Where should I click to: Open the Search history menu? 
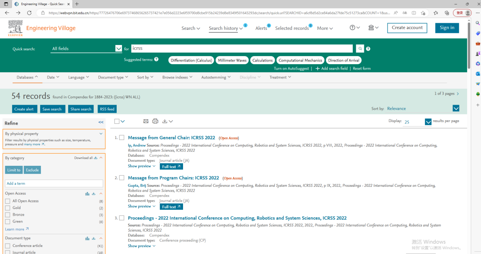(x=226, y=28)
